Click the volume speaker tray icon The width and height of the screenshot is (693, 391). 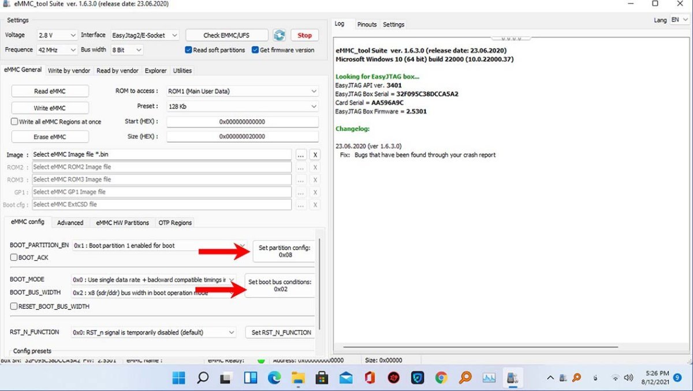pyautogui.click(x=629, y=378)
